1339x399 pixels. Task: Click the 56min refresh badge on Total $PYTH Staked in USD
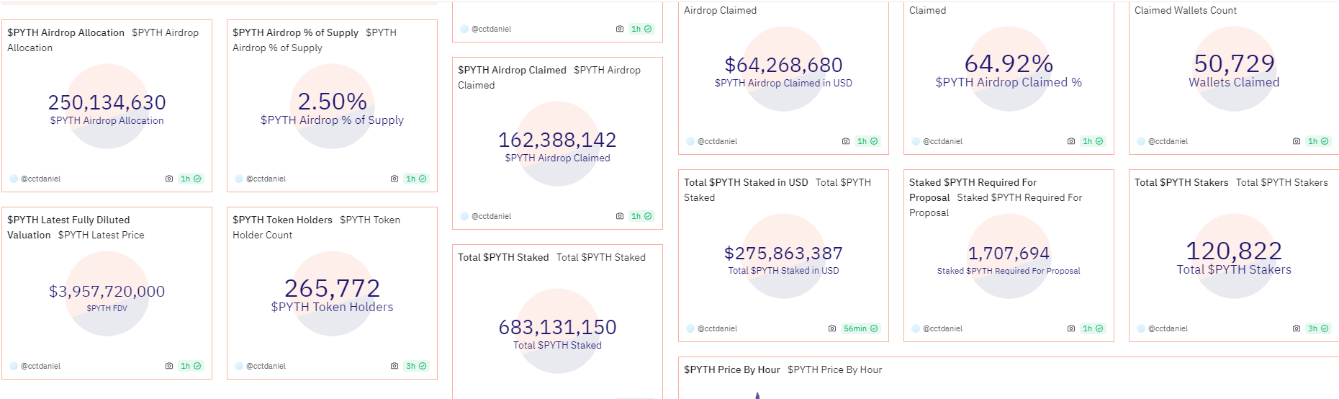click(860, 328)
